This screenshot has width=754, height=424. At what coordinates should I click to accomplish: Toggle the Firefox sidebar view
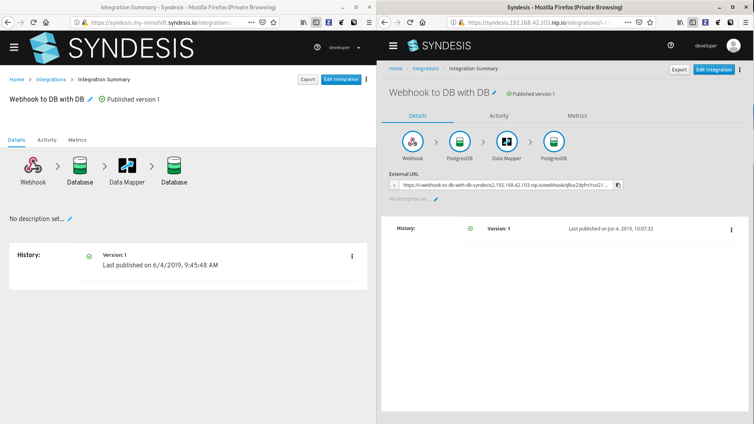click(x=692, y=22)
